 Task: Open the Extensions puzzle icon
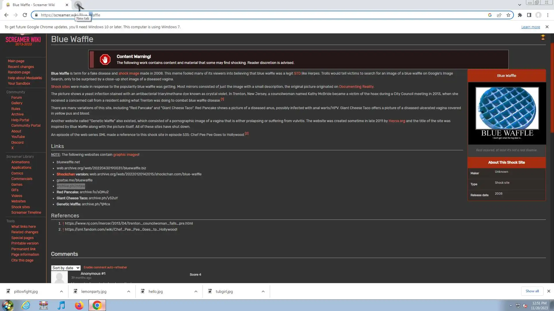[x=520, y=15]
